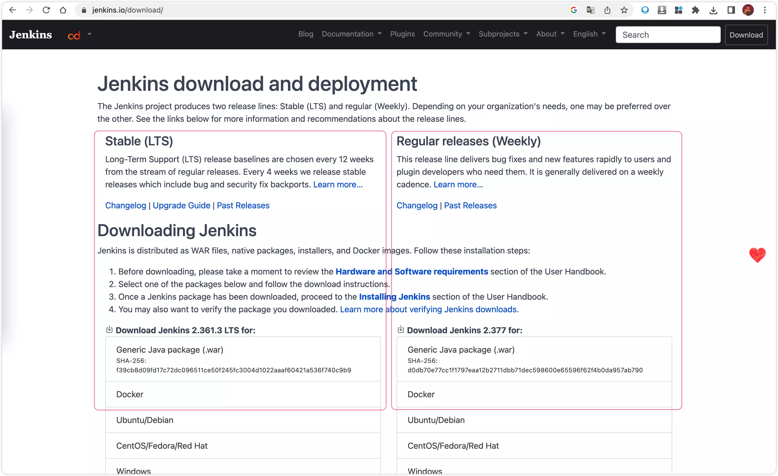This screenshot has width=778, height=476.
Task: Open the user profile avatar
Action: point(748,10)
